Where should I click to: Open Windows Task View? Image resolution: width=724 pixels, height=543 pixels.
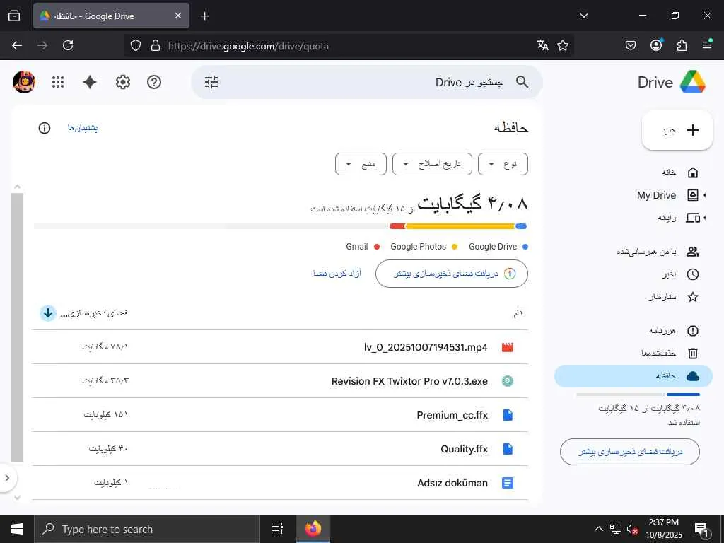pyautogui.click(x=277, y=529)
